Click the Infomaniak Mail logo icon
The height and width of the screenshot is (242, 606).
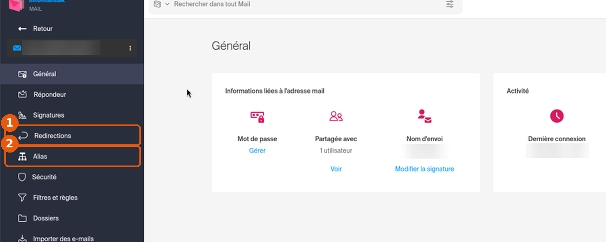17,4
